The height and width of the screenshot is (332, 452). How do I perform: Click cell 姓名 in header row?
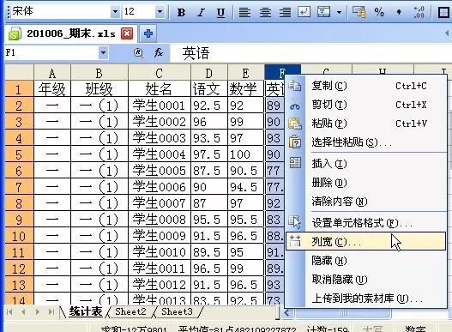(160, 89)
